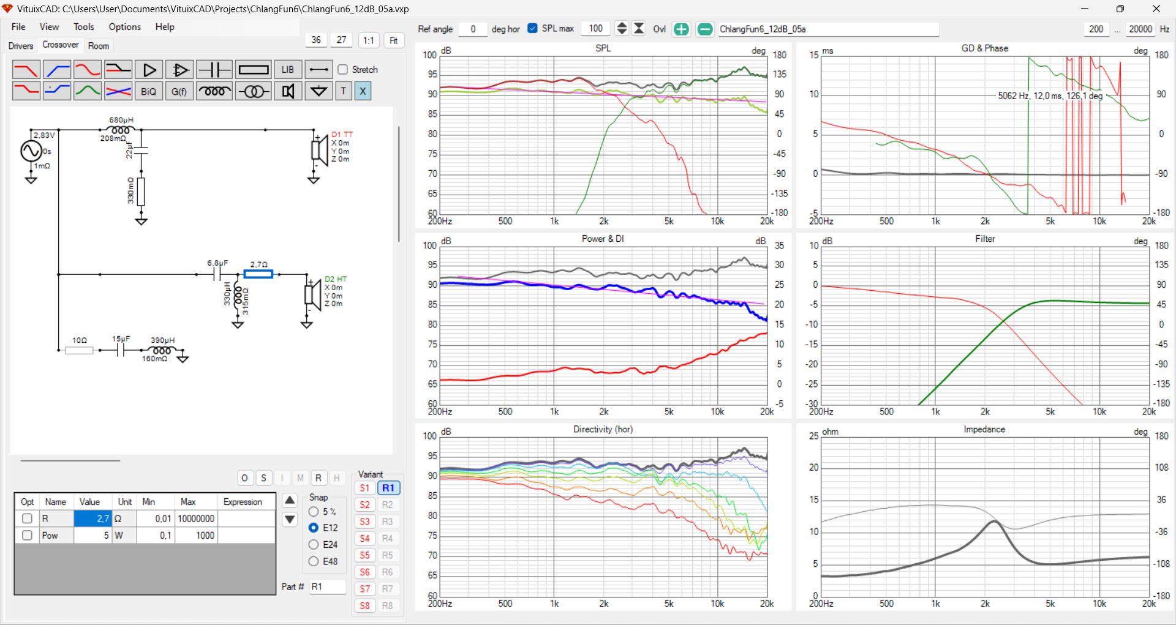Pick the resistor component icon
1176x625 pixels.
(253, 70)
